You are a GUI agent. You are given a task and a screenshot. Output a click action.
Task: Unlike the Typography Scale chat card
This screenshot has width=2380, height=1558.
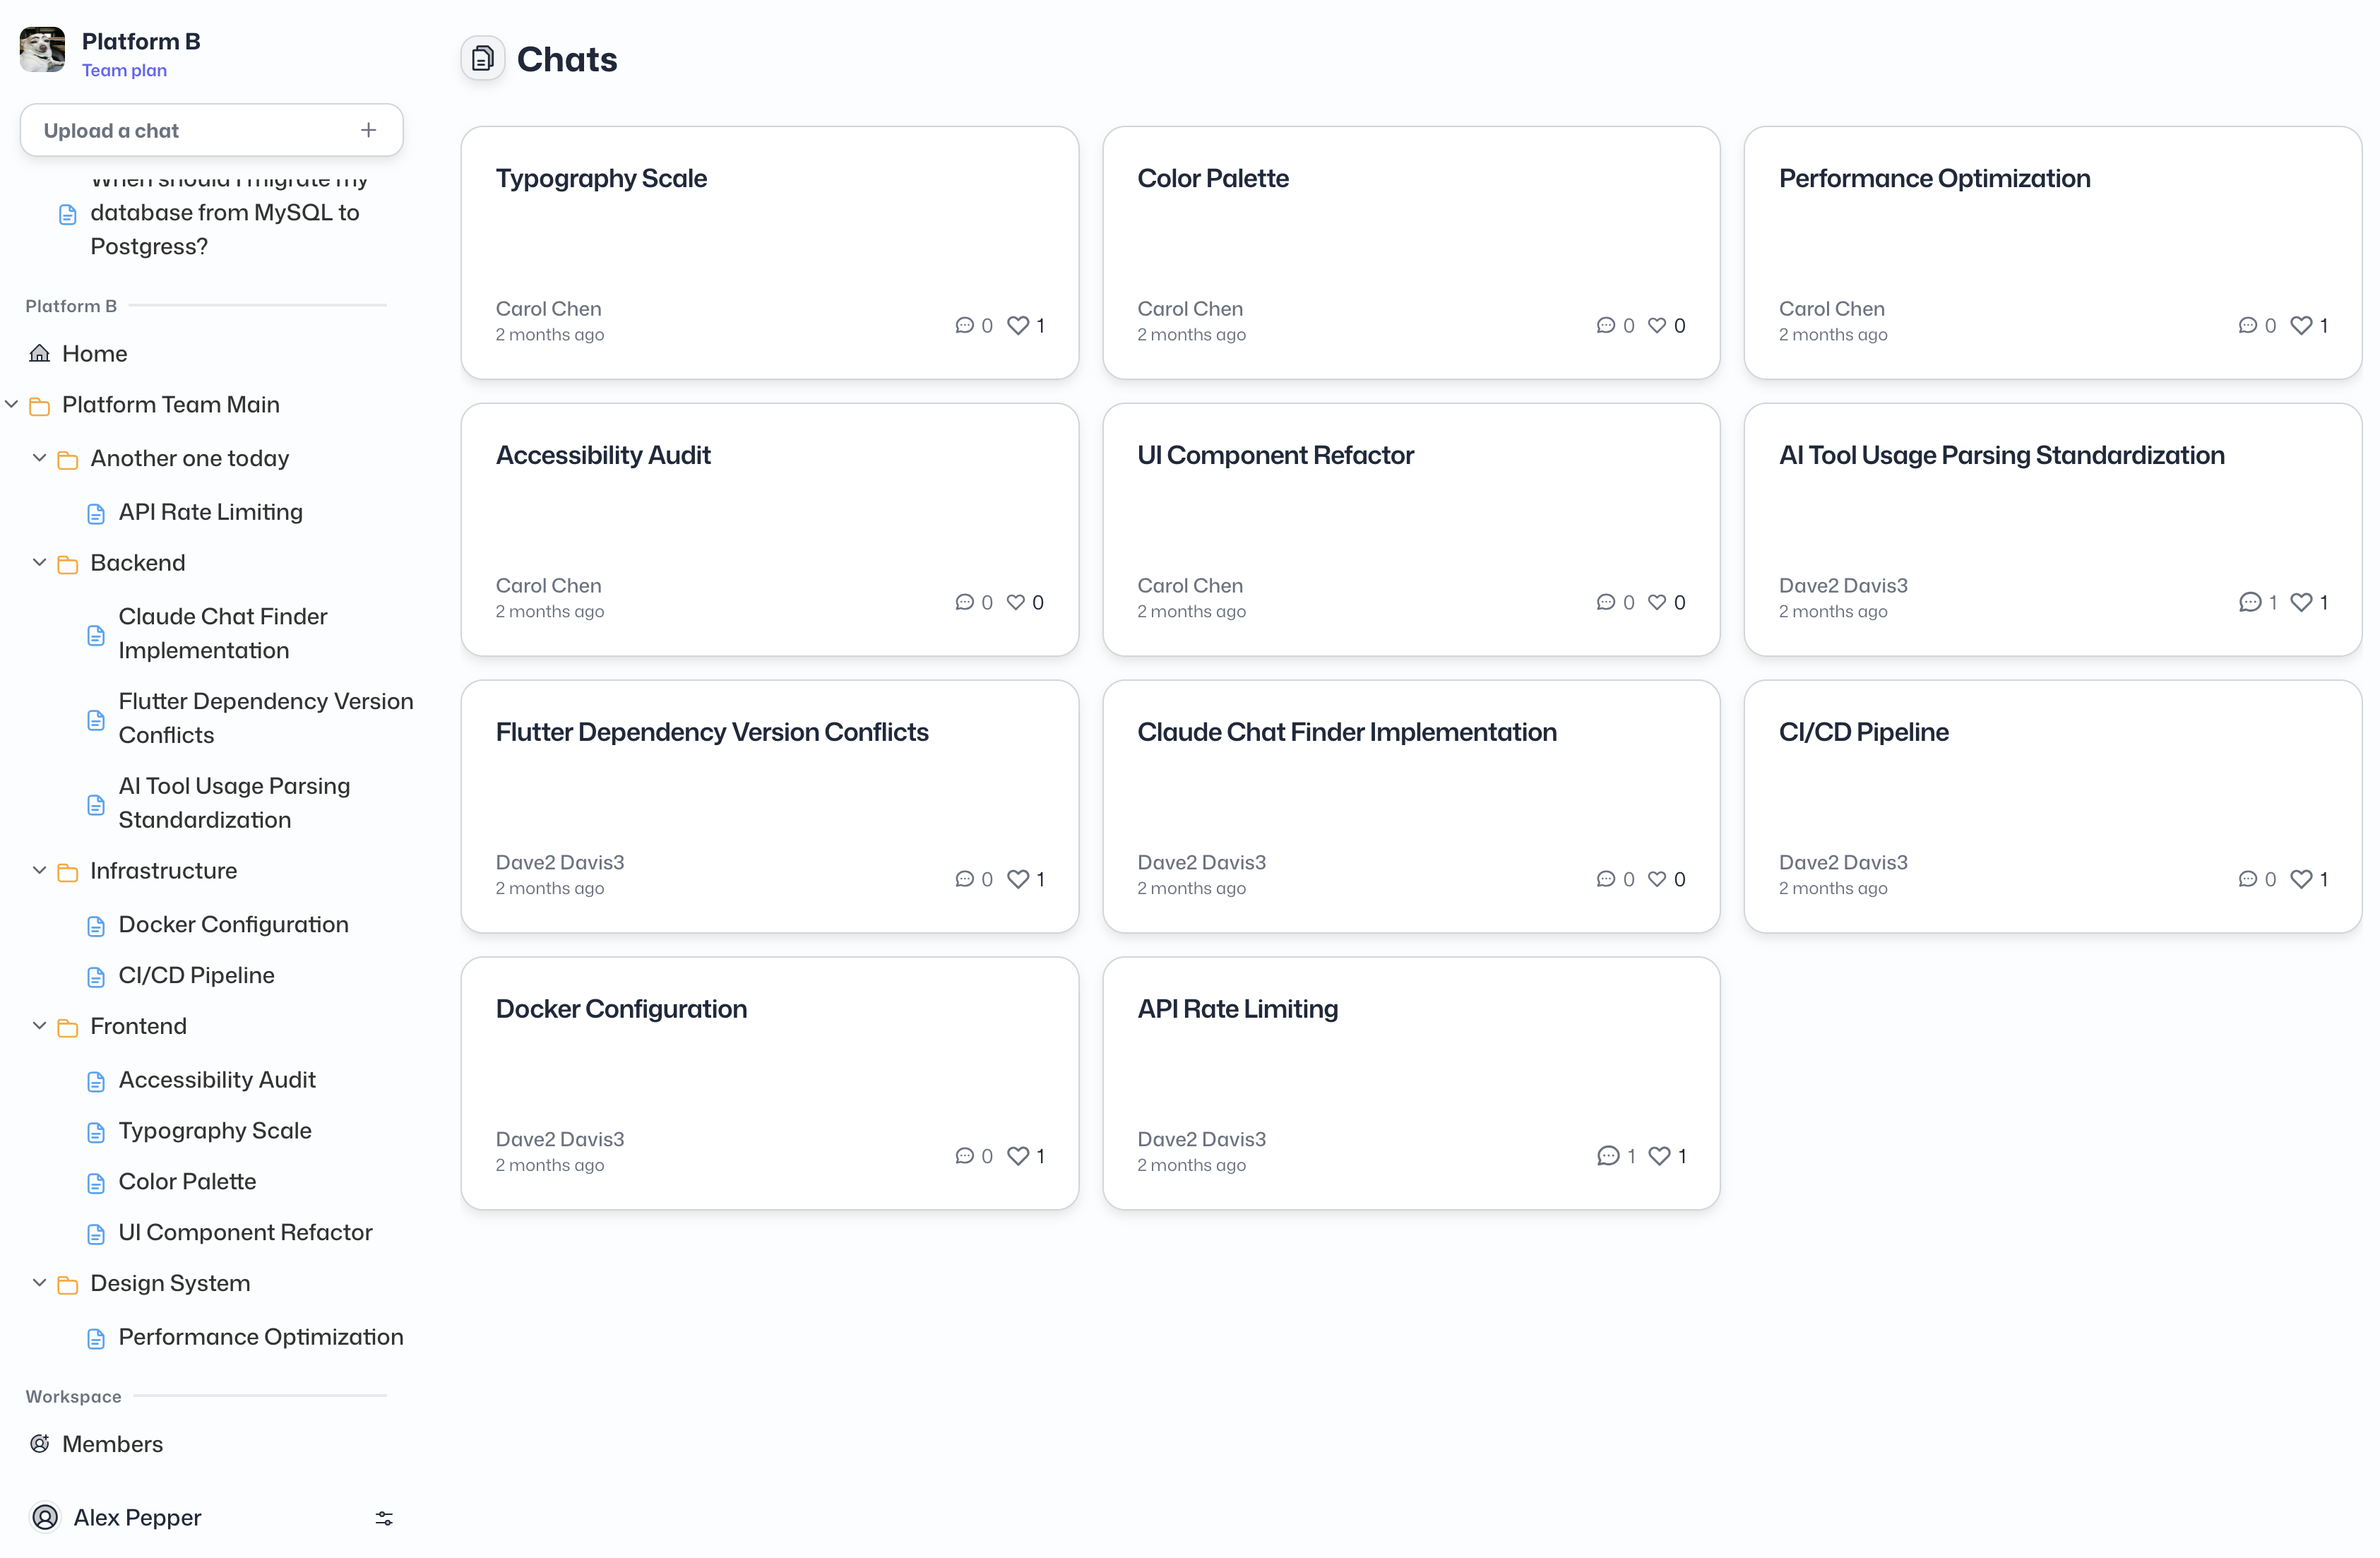tap(1017, 325)
